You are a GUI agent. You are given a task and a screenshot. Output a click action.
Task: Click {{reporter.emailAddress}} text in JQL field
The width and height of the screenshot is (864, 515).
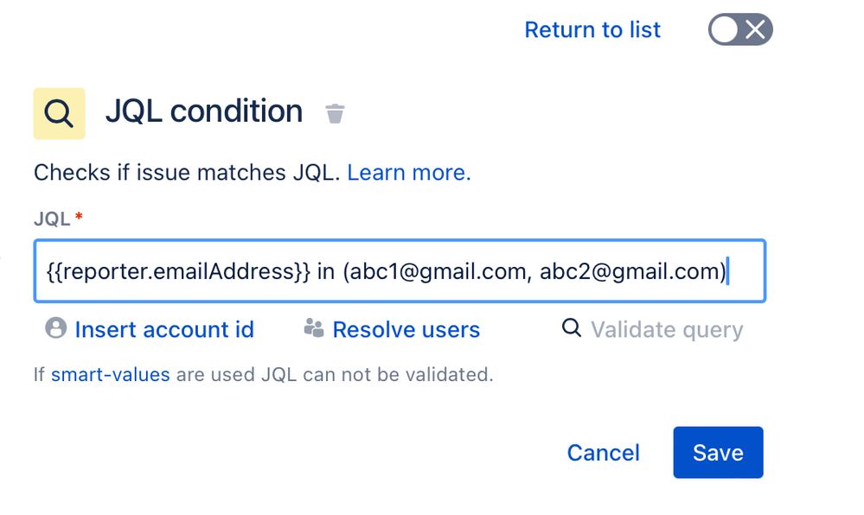(x=178, y=271)
